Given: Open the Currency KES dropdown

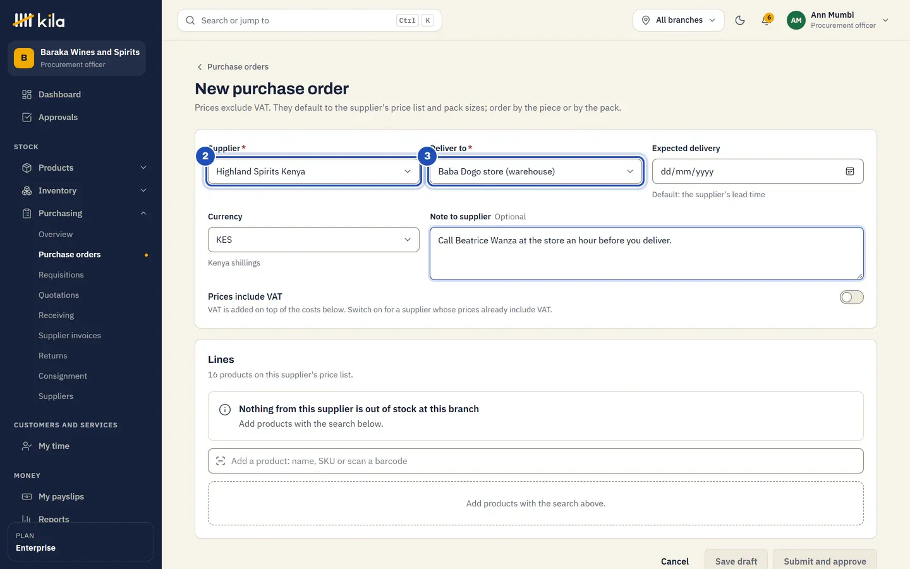Looking at the screenshot, I should point(313,240).
